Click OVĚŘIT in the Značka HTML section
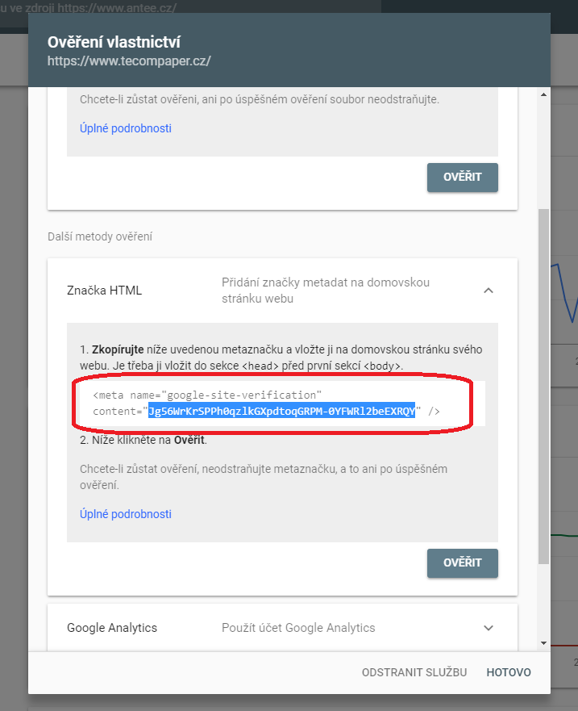This screenshot has width=578, height=711. tap(462, 563)
